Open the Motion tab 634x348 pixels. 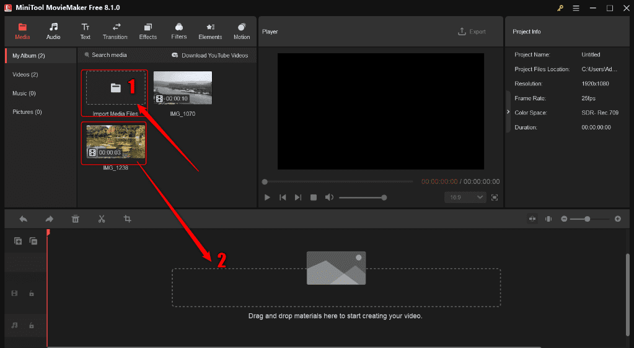(242, 32)
